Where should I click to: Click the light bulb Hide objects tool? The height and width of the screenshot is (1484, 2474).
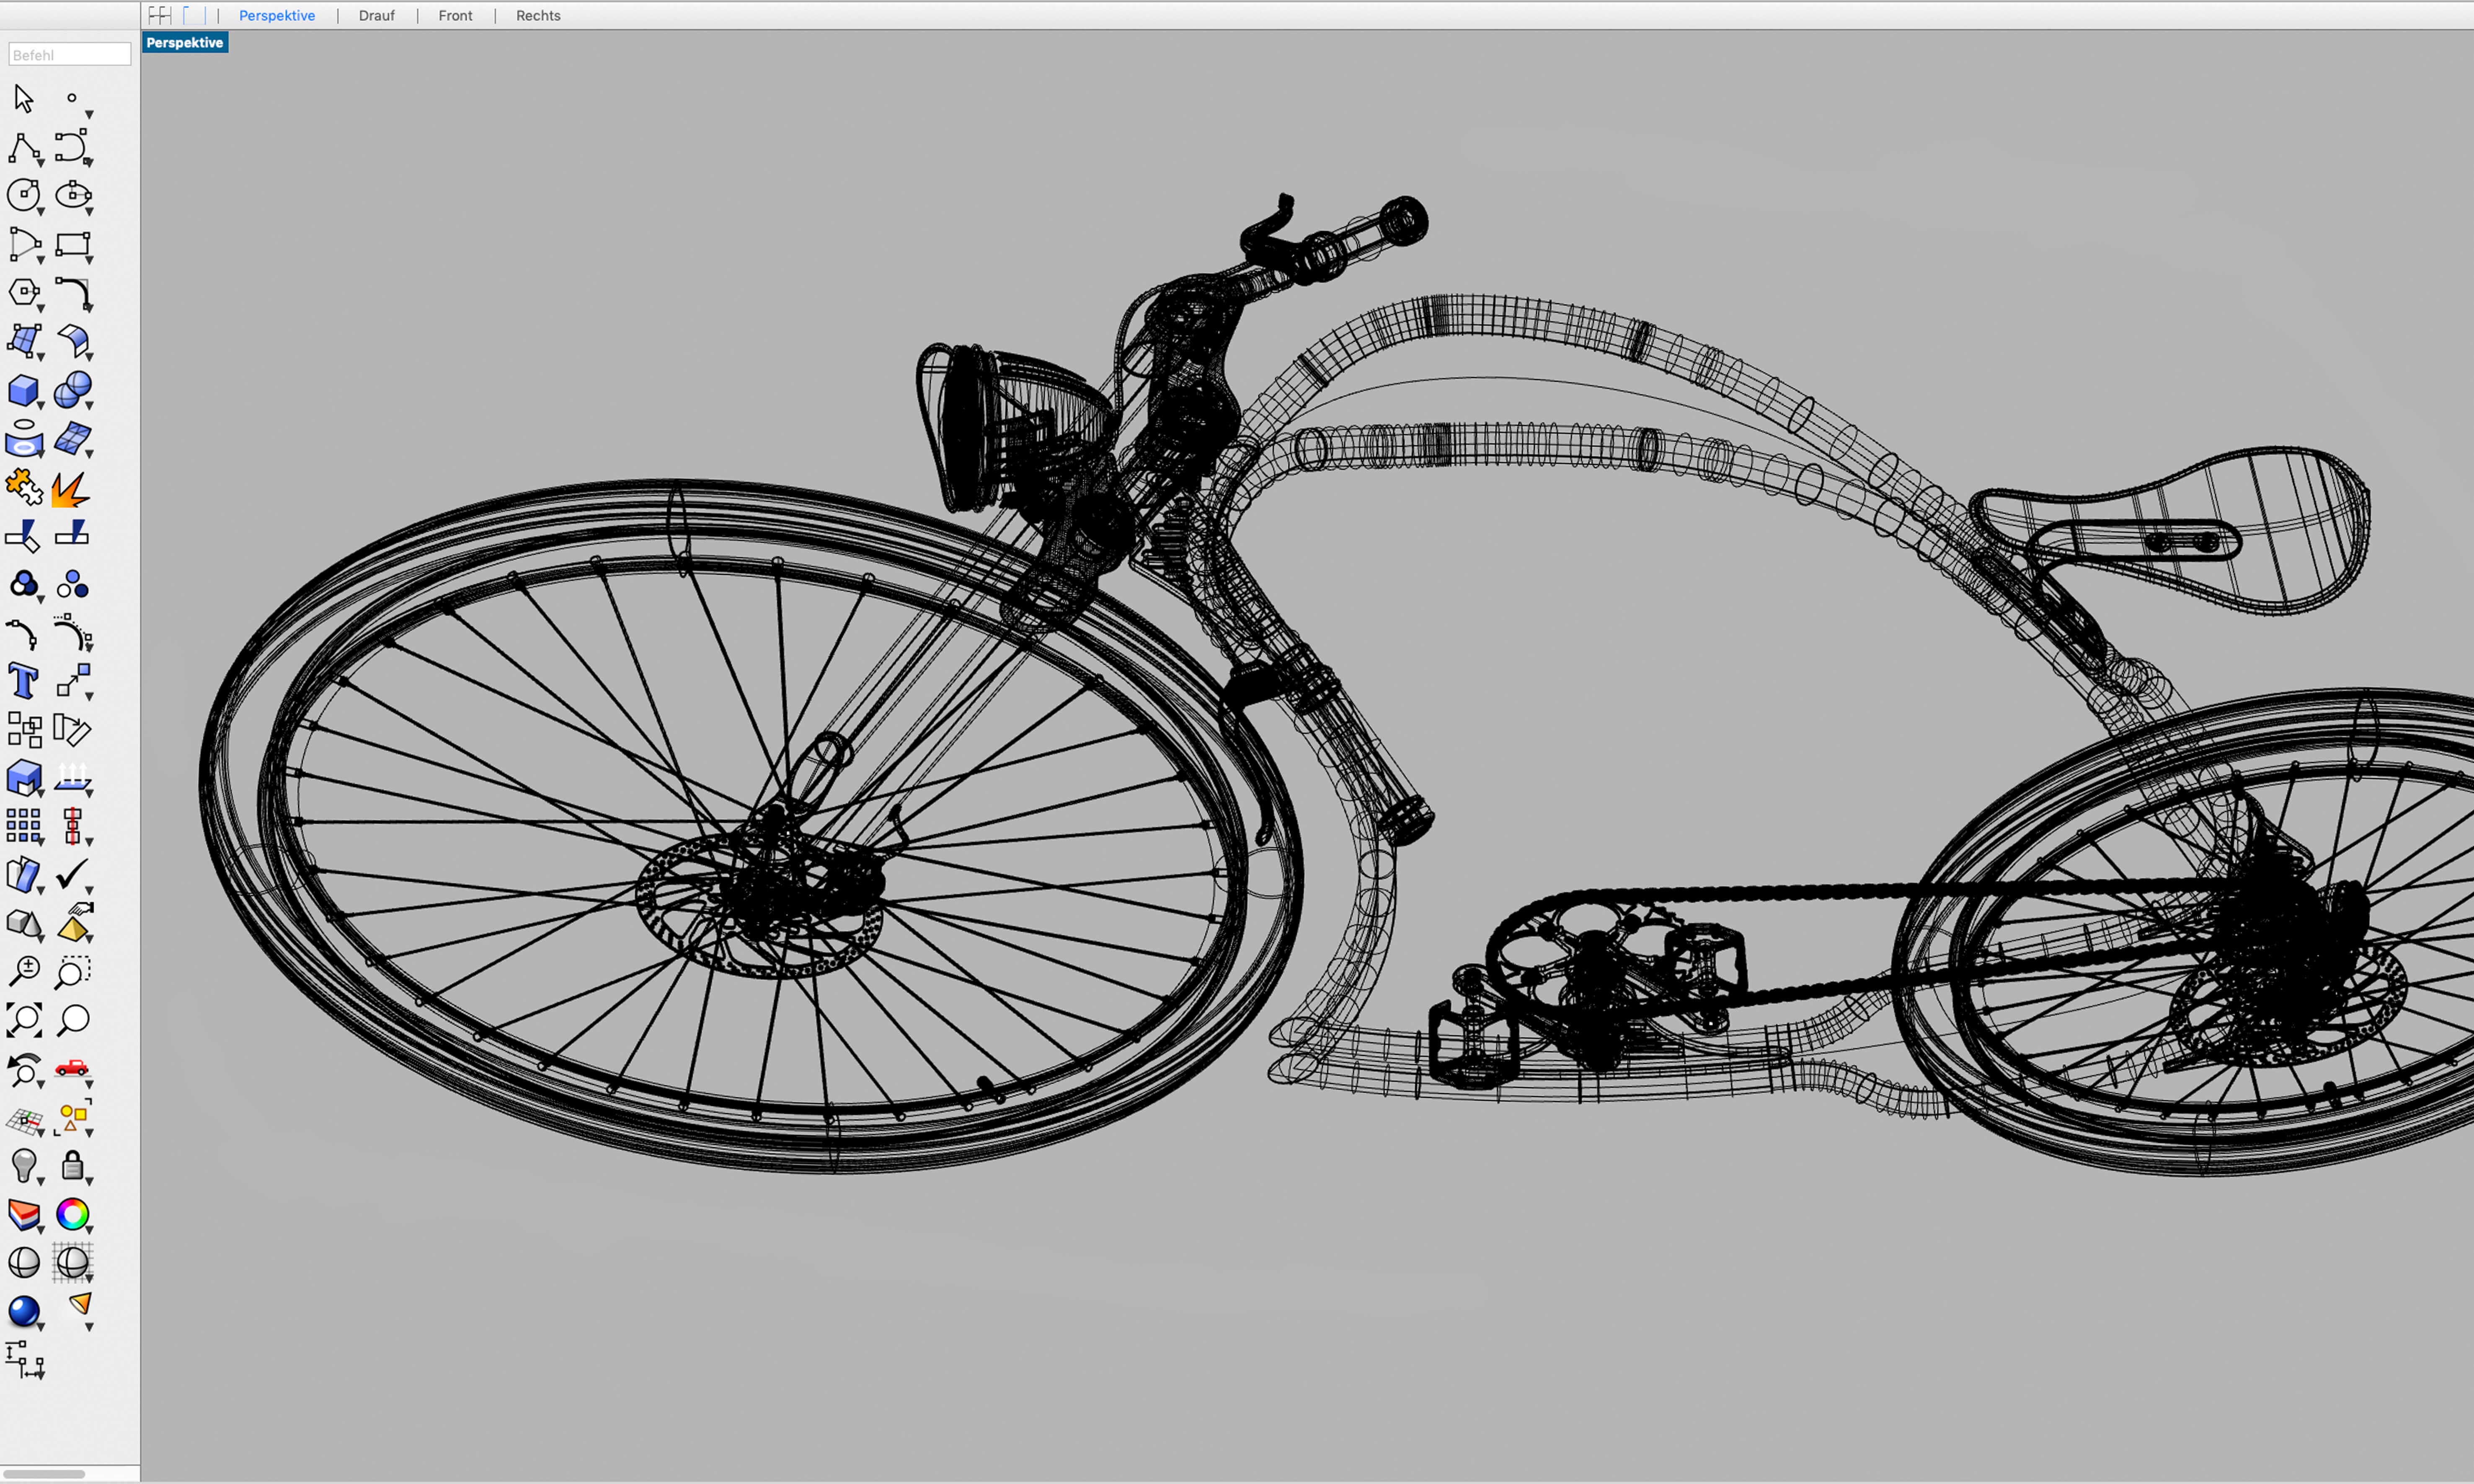pyautogui.click(x=24, y=1166)
